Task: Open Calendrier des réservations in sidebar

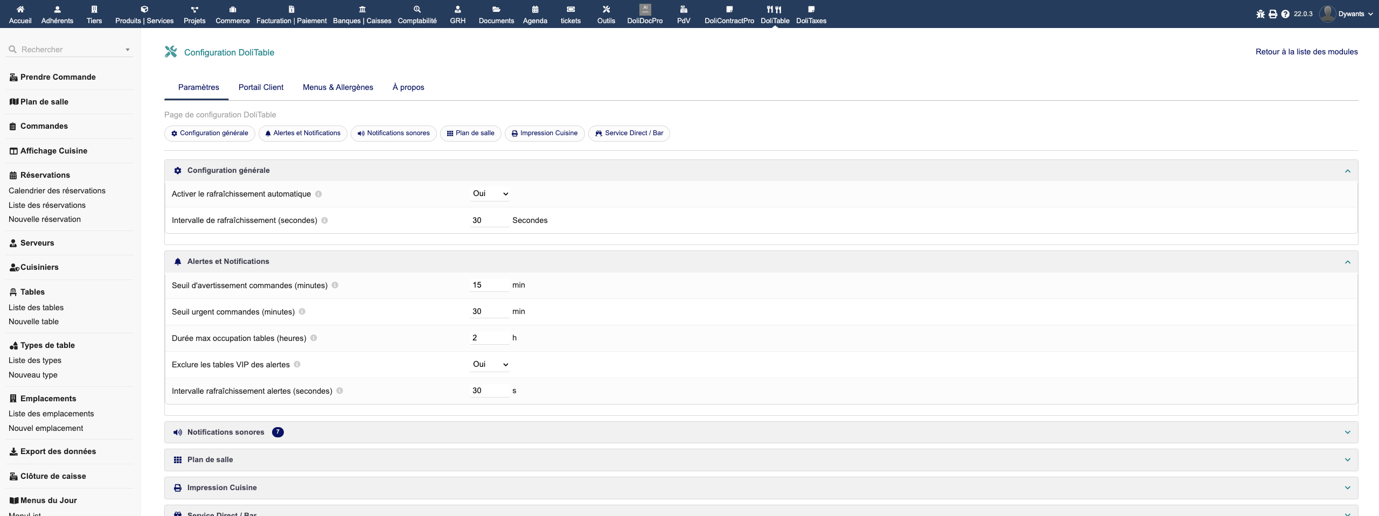Action: coord(57,191)
